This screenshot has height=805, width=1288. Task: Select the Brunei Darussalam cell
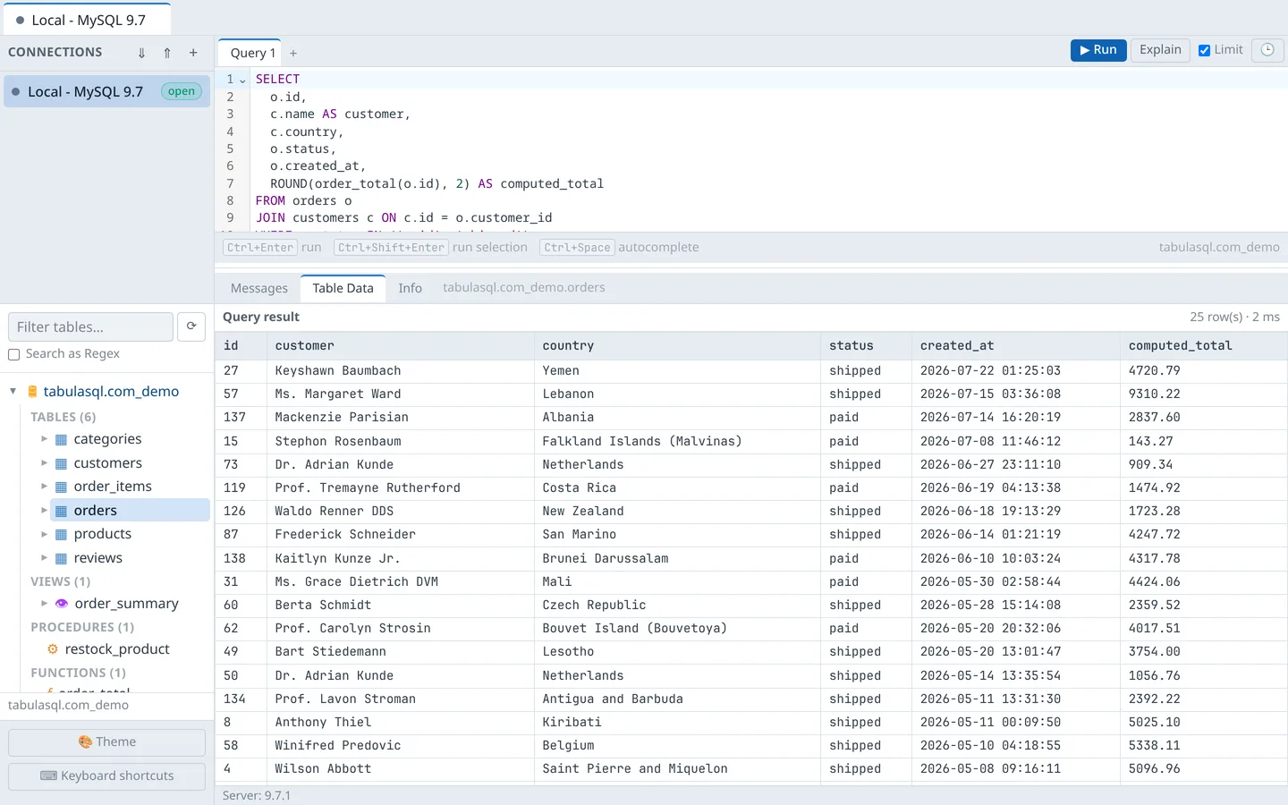point(677,558)
